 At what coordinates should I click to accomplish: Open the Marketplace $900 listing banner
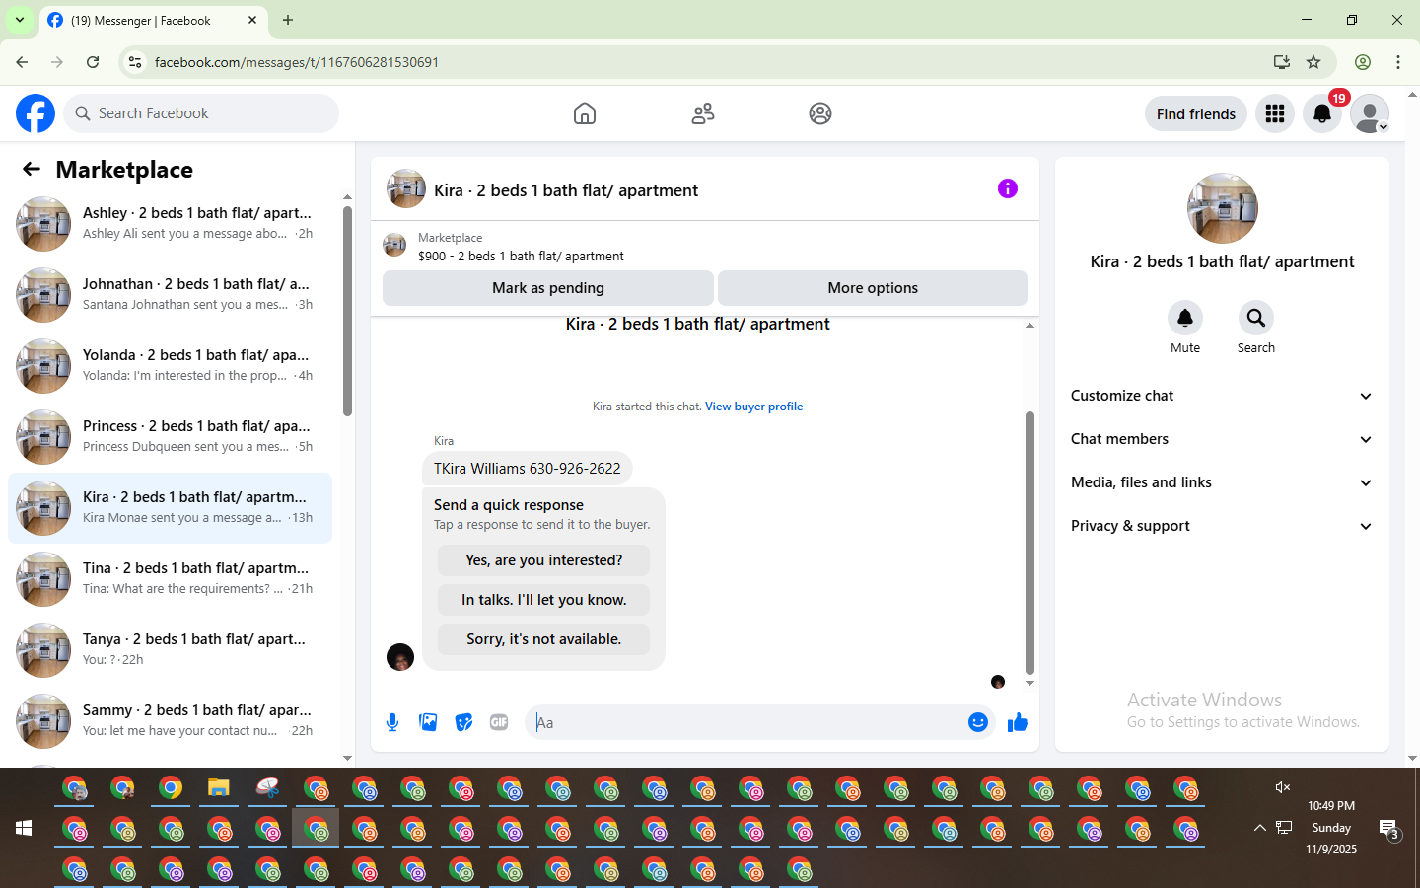[704, 247]
